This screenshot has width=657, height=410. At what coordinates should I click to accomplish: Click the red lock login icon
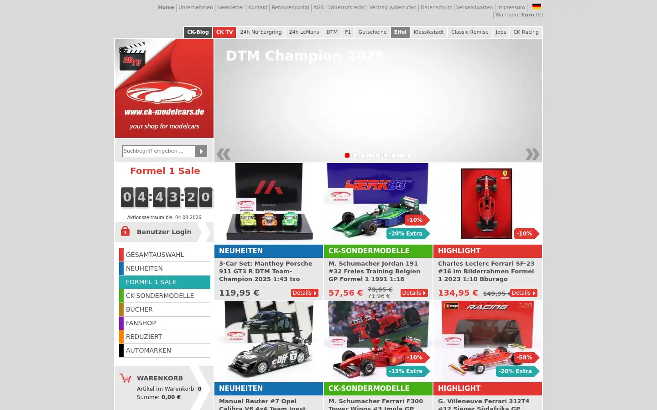click(x=125, y=231)
